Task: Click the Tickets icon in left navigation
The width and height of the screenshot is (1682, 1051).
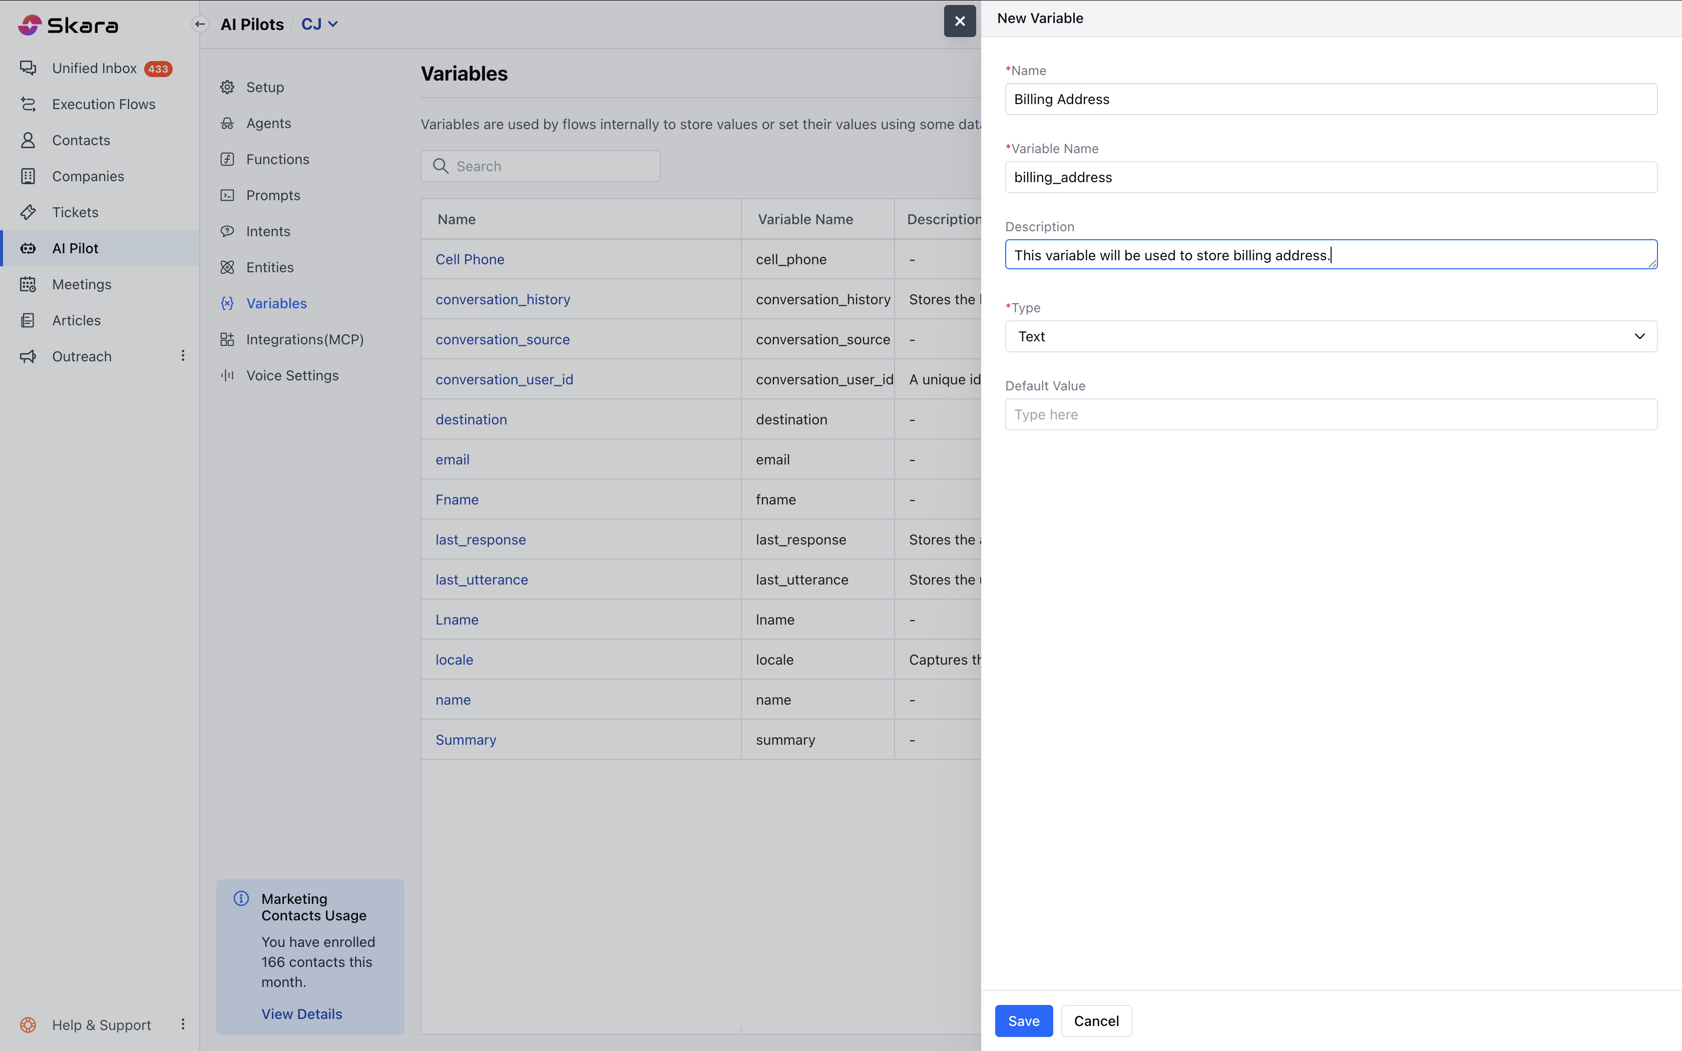Action: pyautogui.click(x=28, y=212)
